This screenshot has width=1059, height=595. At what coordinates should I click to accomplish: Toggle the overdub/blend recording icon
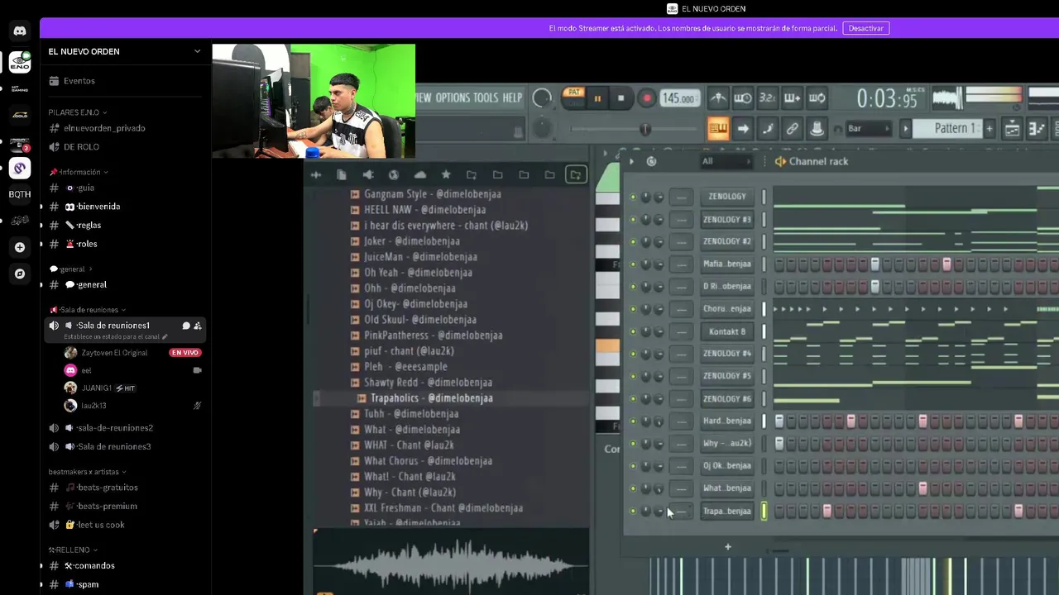click(x=793, y=98)
